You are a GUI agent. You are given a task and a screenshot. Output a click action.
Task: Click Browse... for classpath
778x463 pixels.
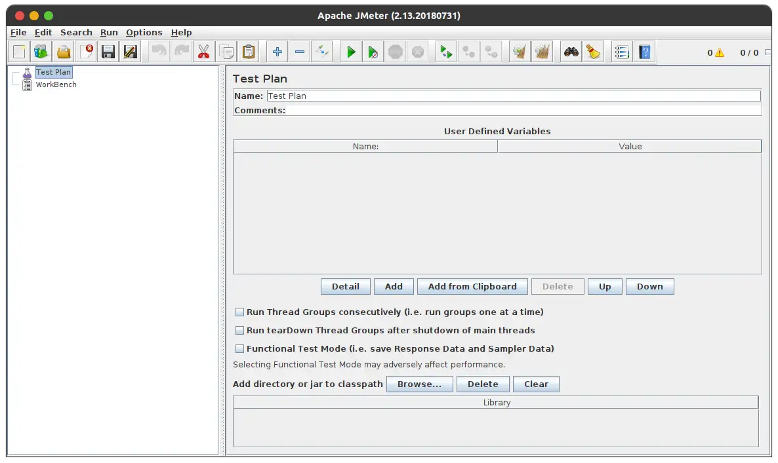pyautogui.click(x=419, y=384)
